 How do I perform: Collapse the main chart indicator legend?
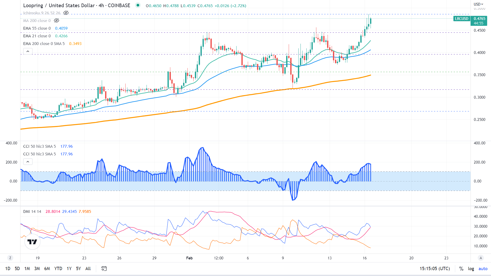(28, 51)
